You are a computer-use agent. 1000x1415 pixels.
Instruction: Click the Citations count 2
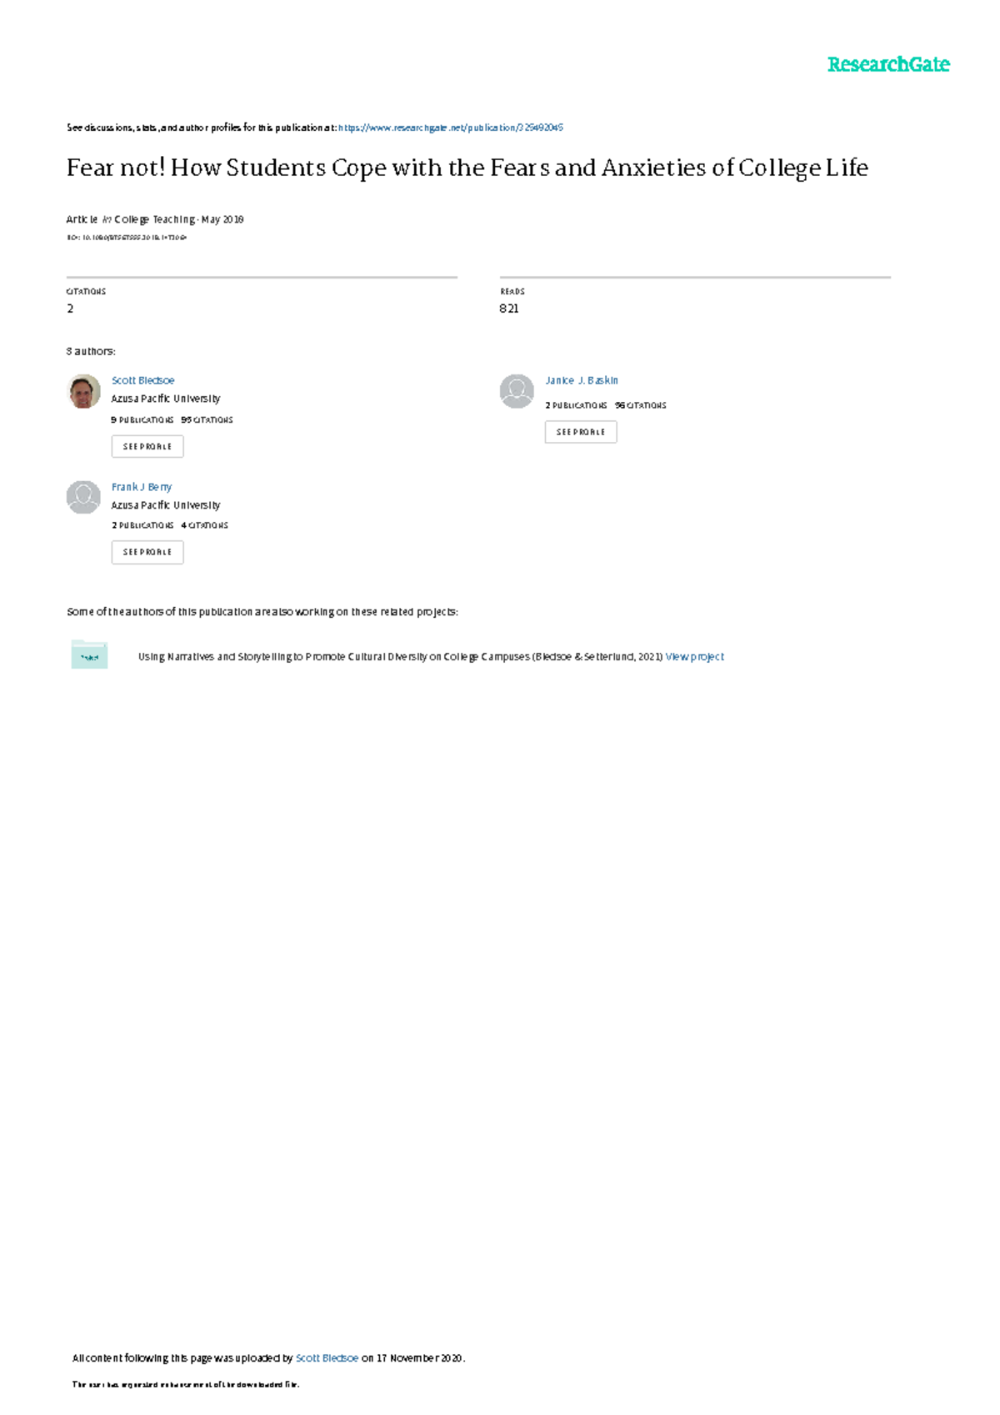pyautogui.click(x=70, y=309)
